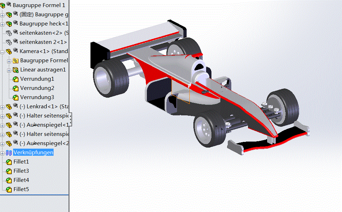Viewport: 342px width, 212px height.
Task: Expand the Linear austragen1 node
Action: (9, 69)
